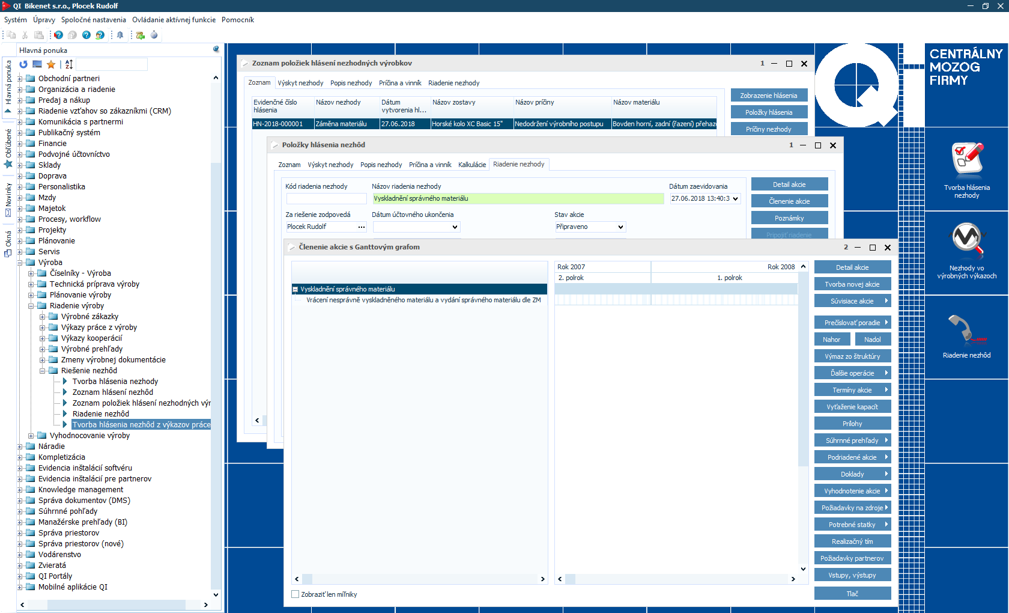Collapse the Vyskladnění správného materiálu row

295,289
